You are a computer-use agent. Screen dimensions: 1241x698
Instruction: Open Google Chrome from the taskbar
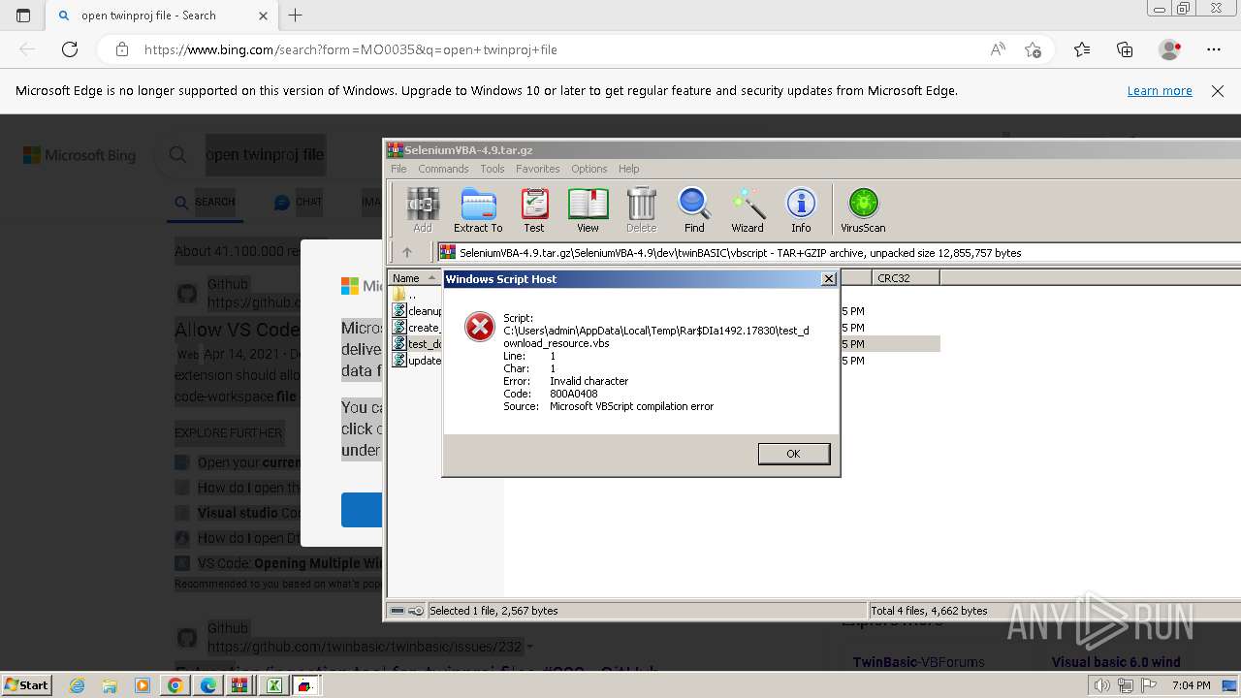pyautogui.click(x=175, y=685)
